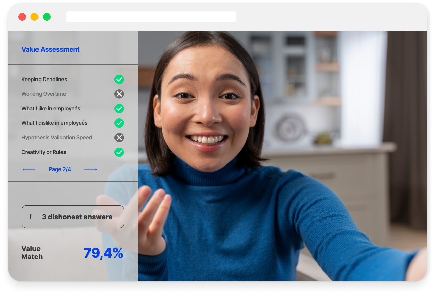Open the 3 dishonest answers alert
This screenshot has width=435, height=295.
pos(73,217)
